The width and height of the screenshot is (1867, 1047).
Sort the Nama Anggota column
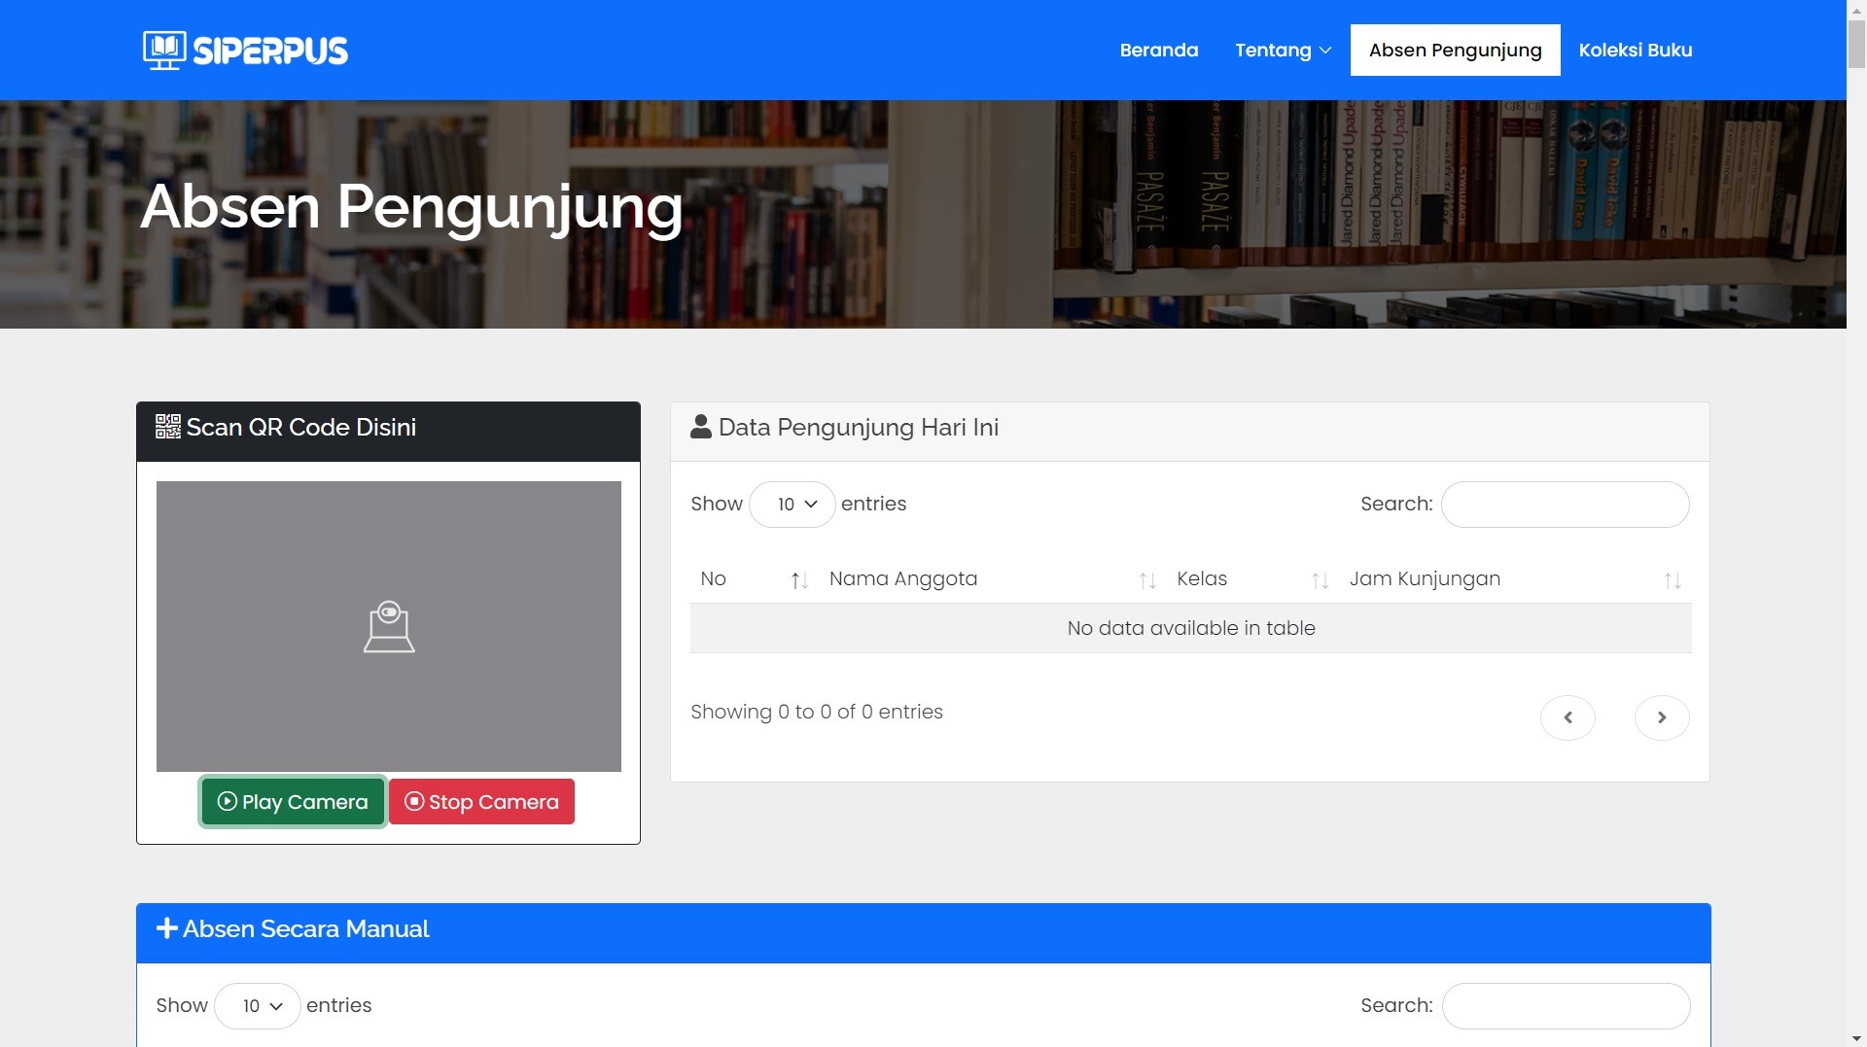pos(1146,580)
